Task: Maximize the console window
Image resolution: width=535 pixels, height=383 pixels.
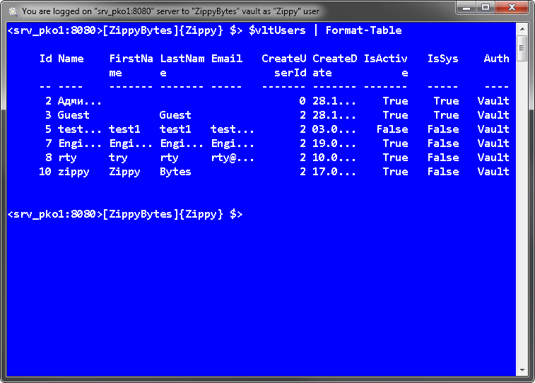Action: coord(486,8)
